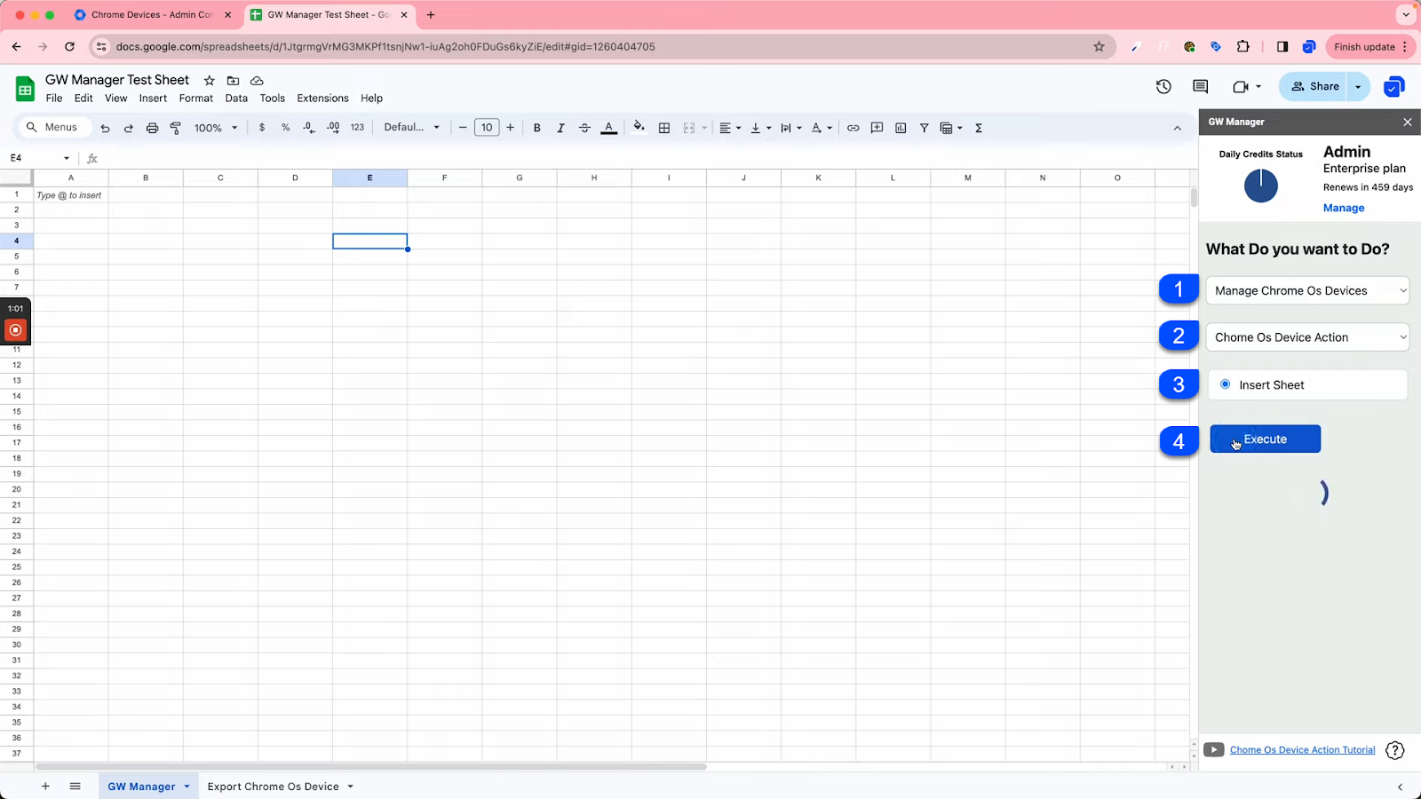1421x799 pixels.
Task: Select the Insert Sheet radio button
Action: tap(1225, 384)
